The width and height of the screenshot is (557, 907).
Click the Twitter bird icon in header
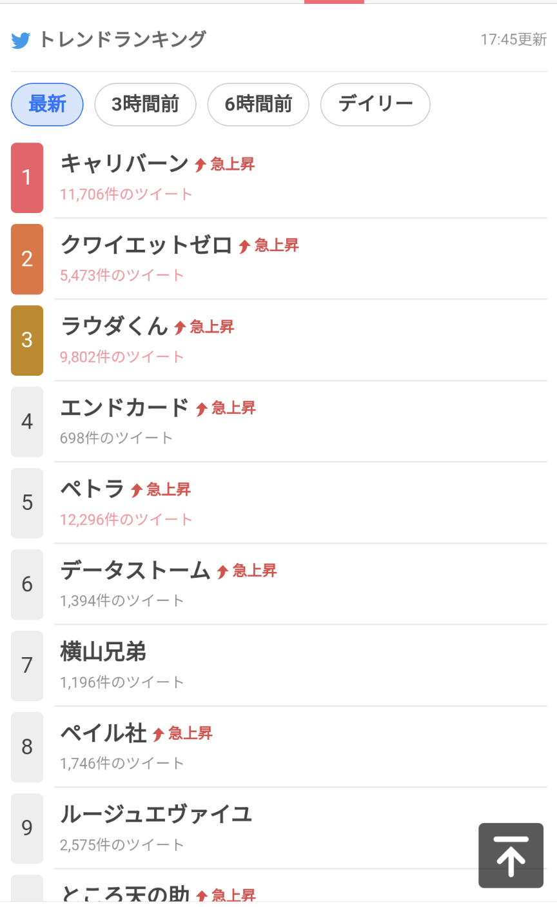coord(21,40)
